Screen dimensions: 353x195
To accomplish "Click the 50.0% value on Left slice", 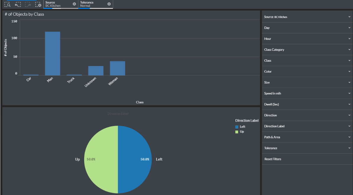I will [x=145, y=159].
